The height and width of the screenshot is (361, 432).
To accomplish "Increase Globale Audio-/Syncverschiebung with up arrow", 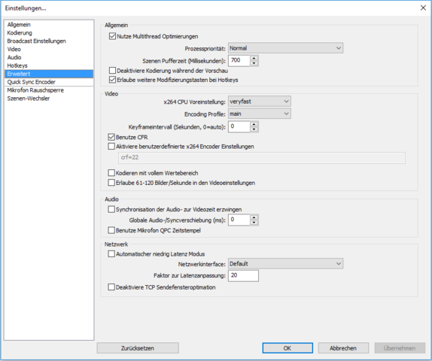I will click(x=254, y=217).
